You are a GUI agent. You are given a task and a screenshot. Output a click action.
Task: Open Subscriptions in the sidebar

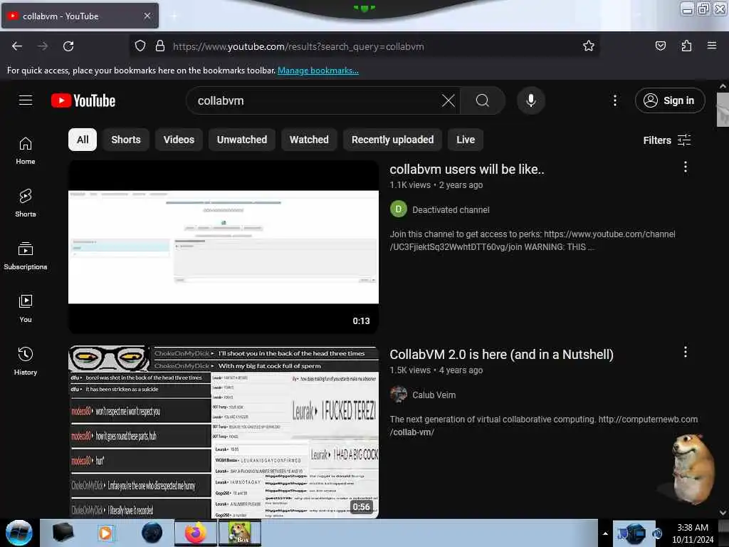coord(26,256)
